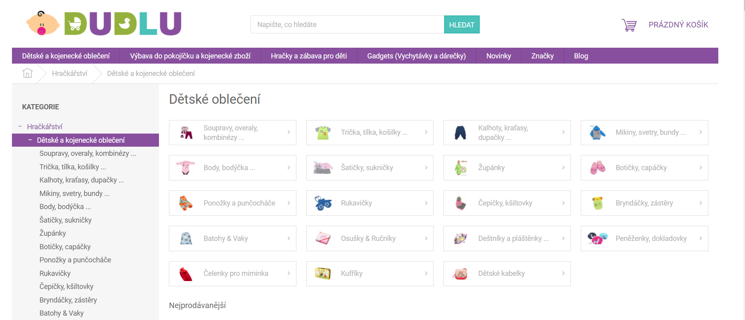Collapse the Hračkářství tree node
The image size is (745, 320).
click(x=20, y=126)
